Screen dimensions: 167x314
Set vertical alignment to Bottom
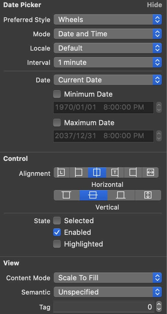[121, 195]
